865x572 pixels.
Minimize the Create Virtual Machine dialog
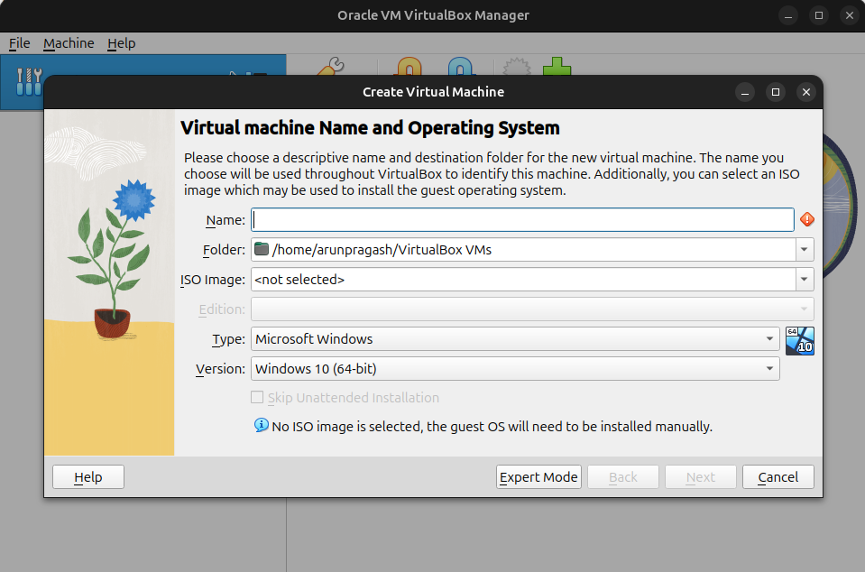tap(745, 92)
